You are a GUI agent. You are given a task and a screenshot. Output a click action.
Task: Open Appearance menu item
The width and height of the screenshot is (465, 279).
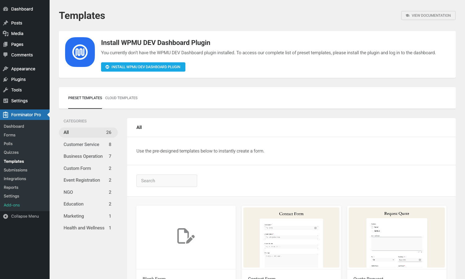pyautogui.click(x=23, y=69)
